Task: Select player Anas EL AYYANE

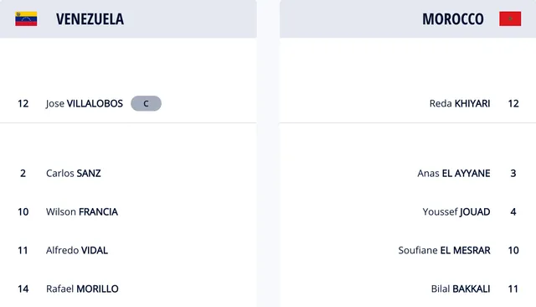Action: click(454, 173)
